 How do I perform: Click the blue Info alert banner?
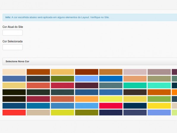90,18
